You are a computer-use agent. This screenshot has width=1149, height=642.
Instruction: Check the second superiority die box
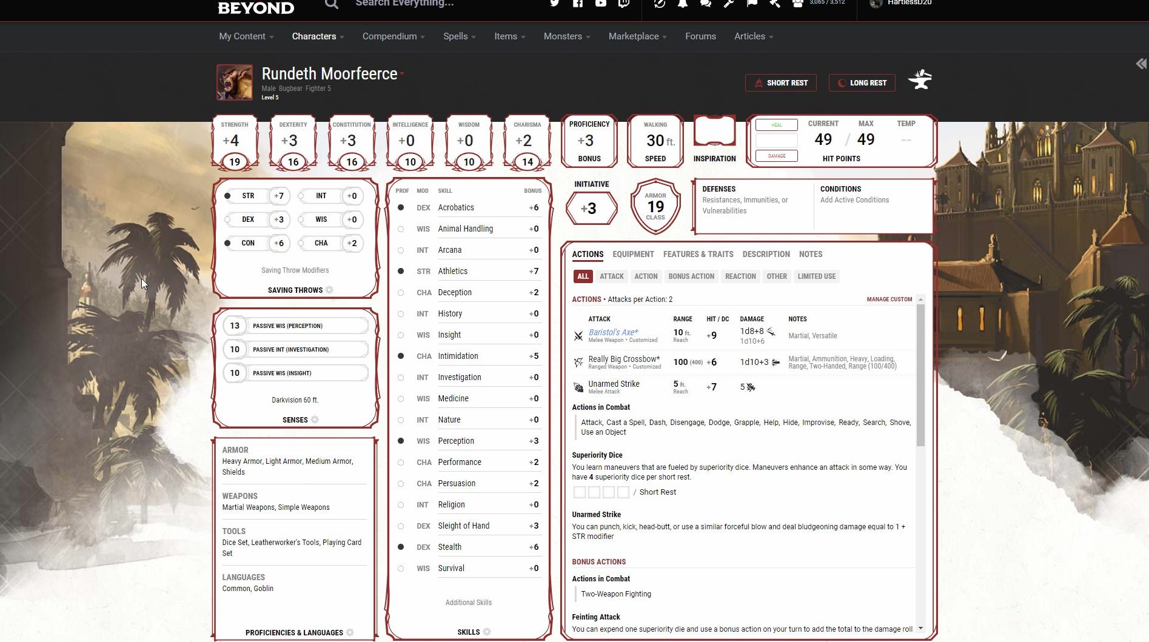pyautogui.click(x=594, y=492)
